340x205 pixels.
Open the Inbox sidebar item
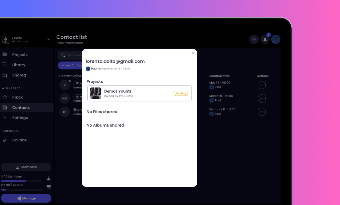(x=17, y=97)
